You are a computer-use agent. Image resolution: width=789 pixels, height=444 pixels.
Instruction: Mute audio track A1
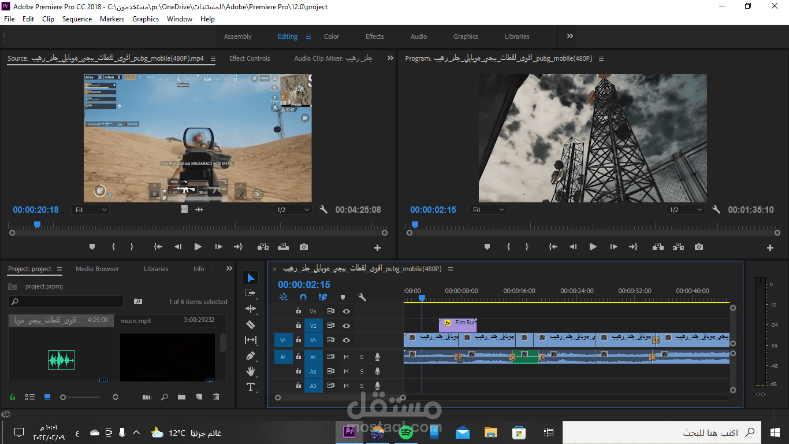pyautogui.click(x=347, y=357)
